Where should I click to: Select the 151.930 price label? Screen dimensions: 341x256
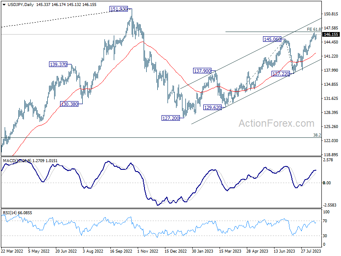119,9
